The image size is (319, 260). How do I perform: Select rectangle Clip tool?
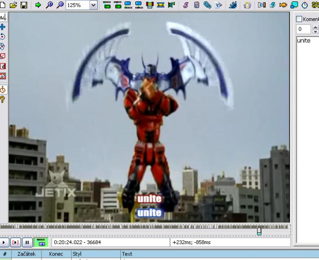[x=3, y=66]
